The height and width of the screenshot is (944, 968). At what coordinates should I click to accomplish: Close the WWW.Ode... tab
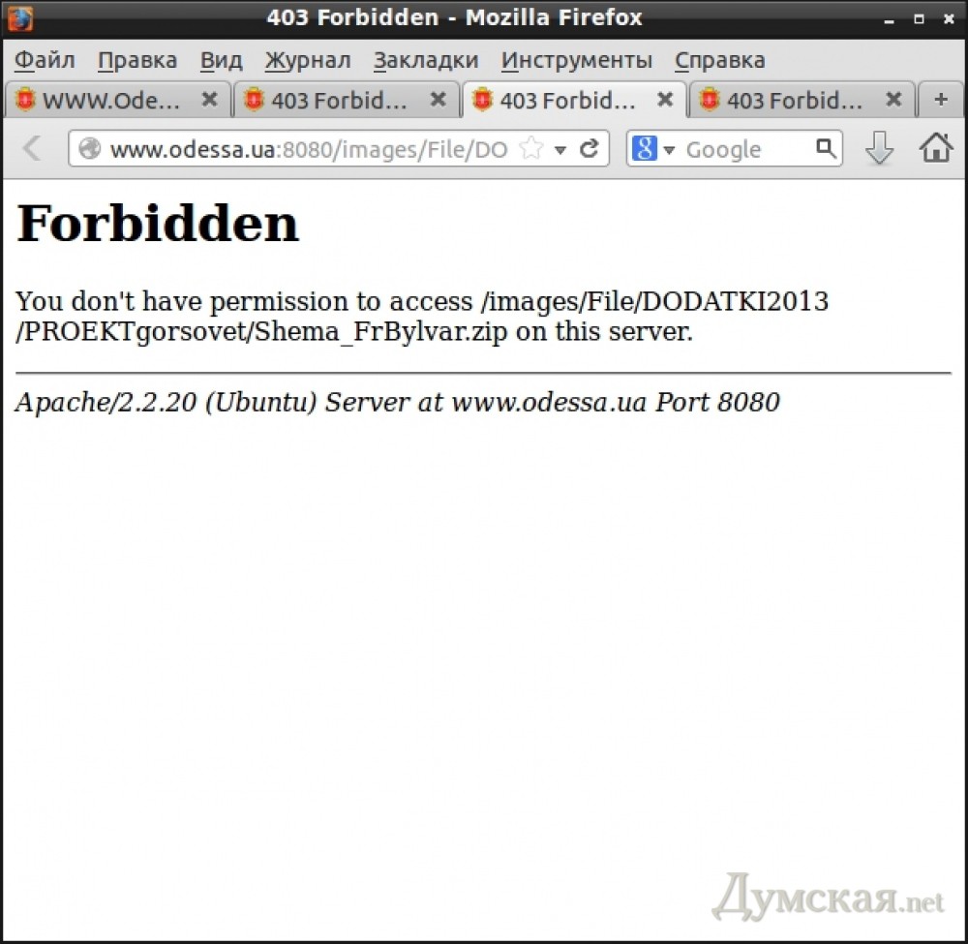click(x=209, y=100)
